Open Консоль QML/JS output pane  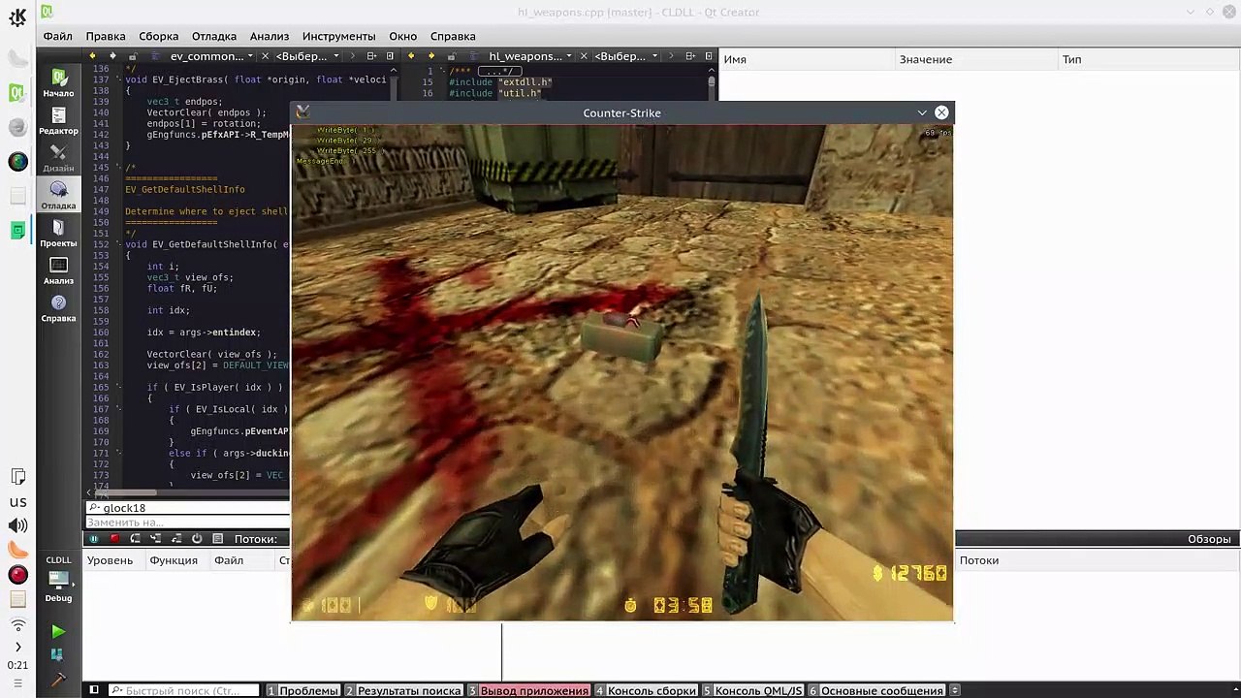[x=752, y=690]
